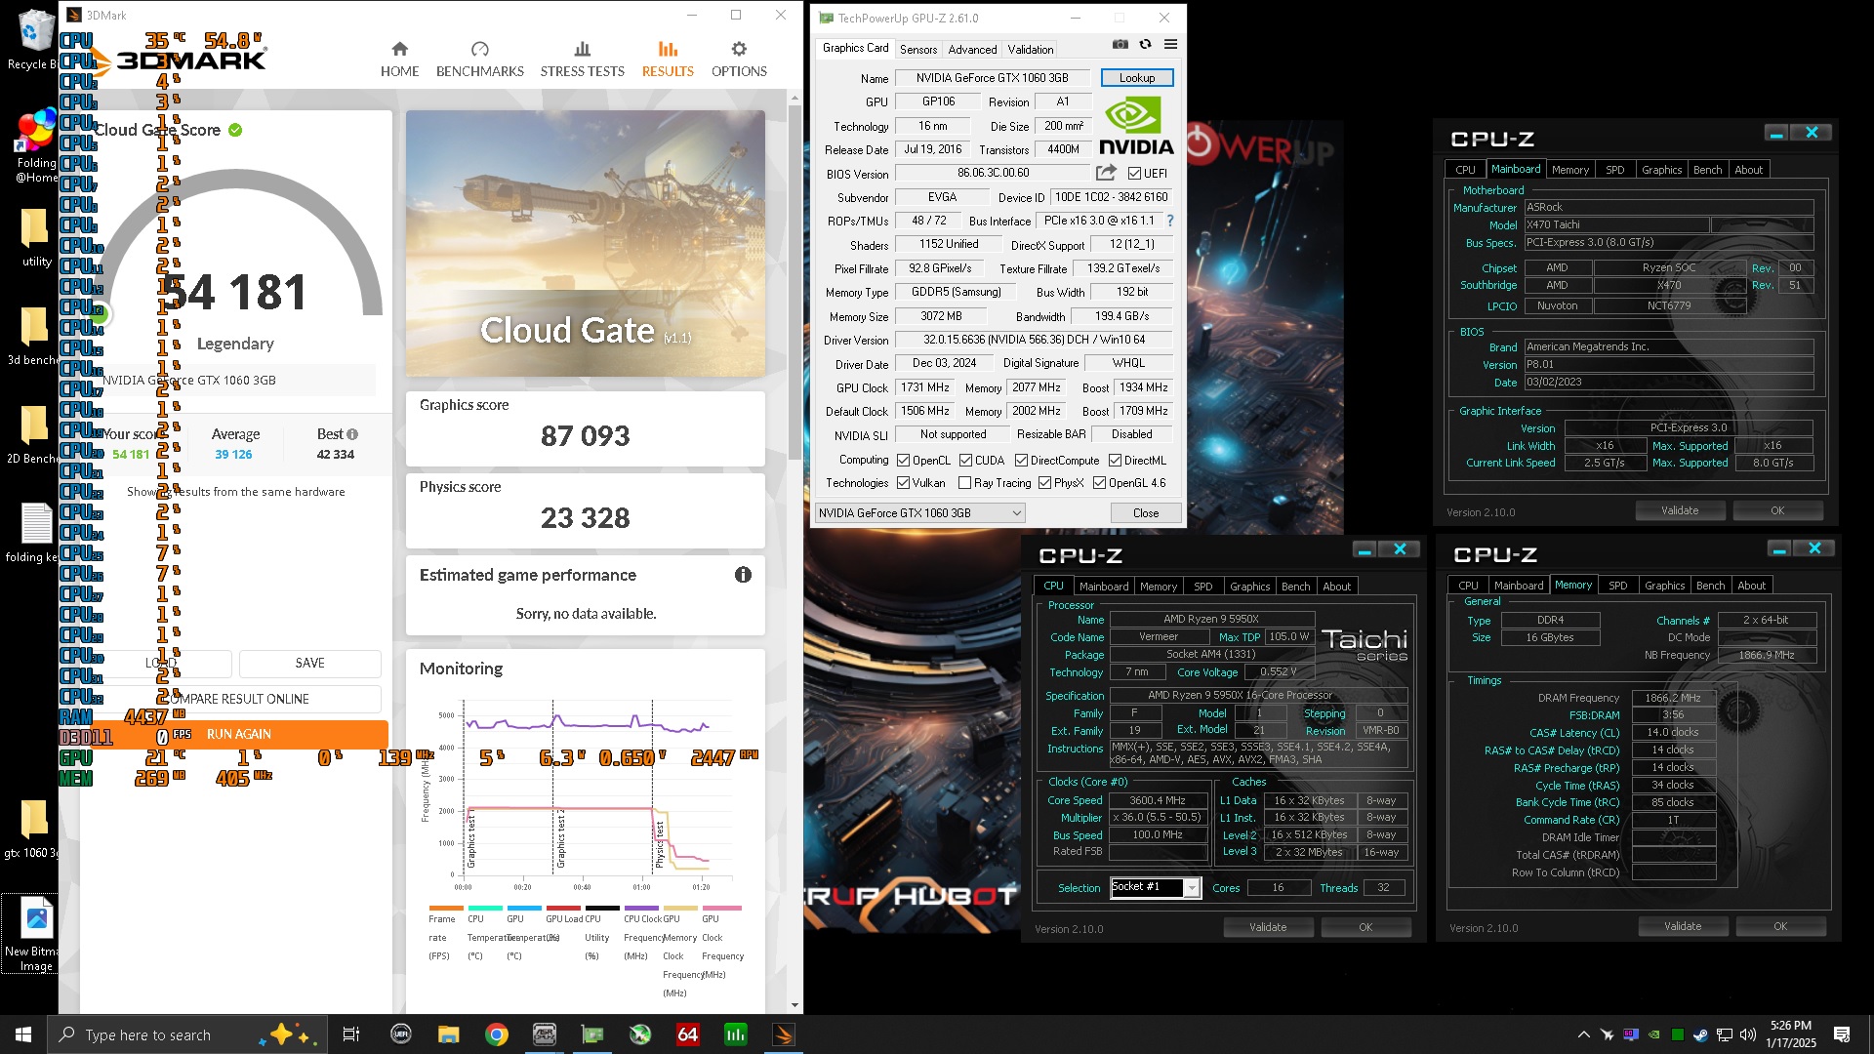Select Bench tab in the CPU-Z CPU window

click(x=1295, y=587)
